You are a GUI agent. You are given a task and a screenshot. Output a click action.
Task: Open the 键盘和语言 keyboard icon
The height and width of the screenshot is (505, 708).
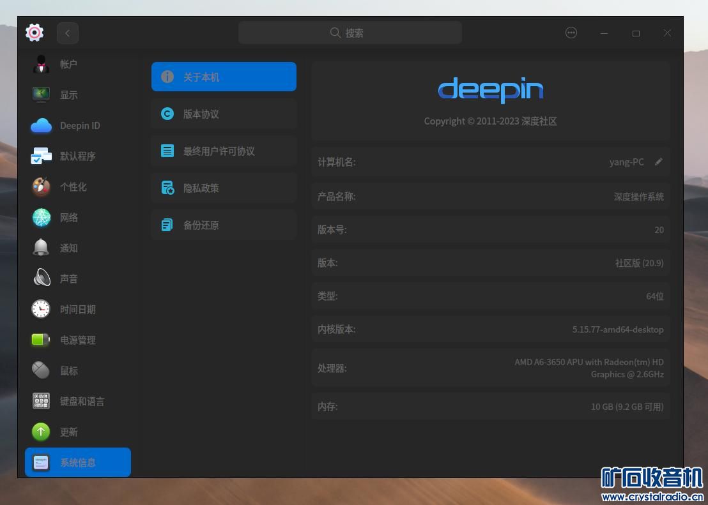[41, 401]
